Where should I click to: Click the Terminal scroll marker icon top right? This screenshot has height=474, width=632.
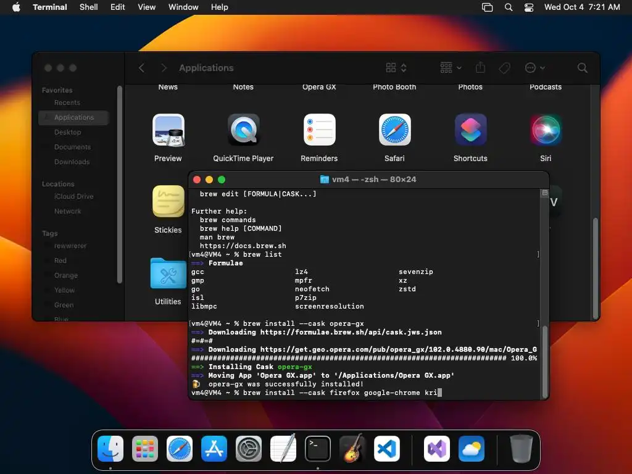click(544, 193)
